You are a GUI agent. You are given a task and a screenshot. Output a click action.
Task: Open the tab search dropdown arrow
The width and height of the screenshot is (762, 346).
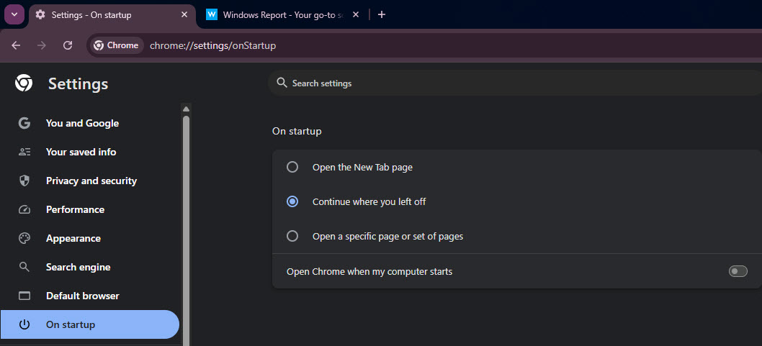click(x=14, y=14)
